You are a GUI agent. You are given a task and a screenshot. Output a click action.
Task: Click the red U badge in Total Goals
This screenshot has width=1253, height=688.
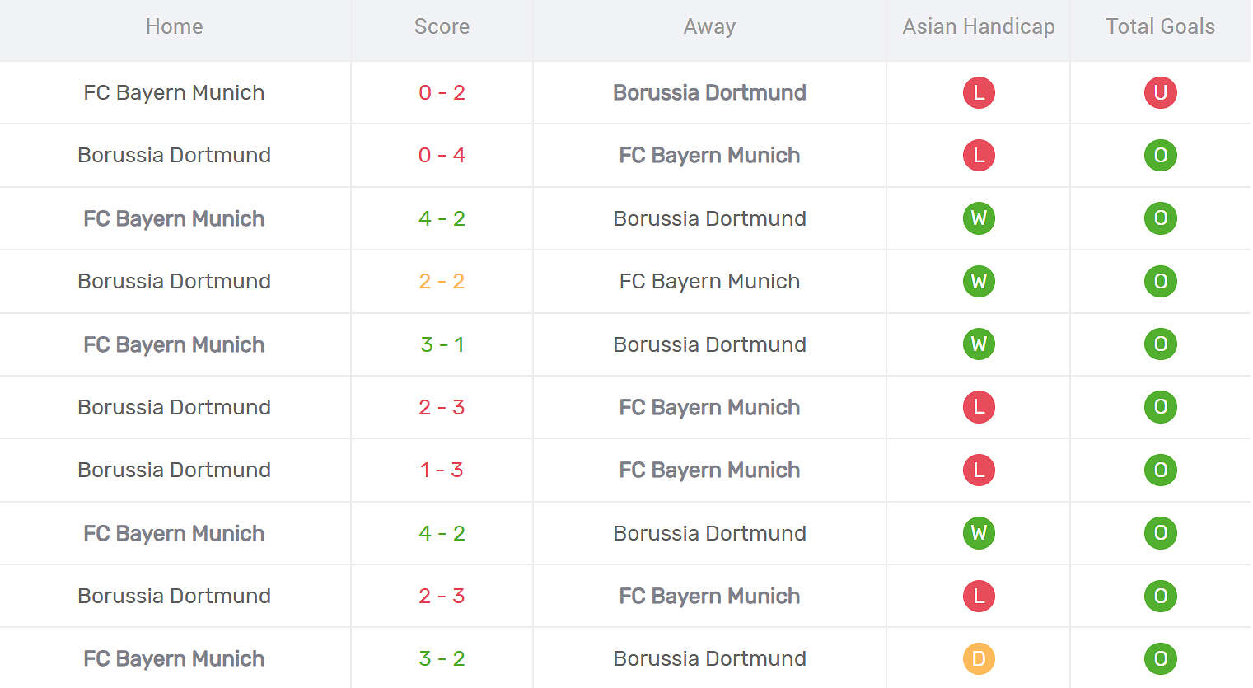[x=1160, y=92]
